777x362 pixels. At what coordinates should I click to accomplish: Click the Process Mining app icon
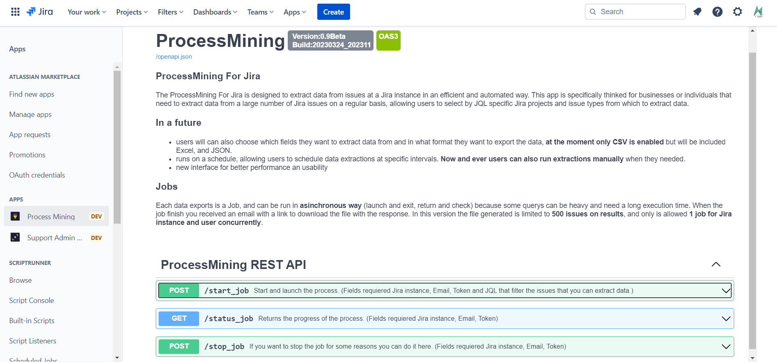15,216
